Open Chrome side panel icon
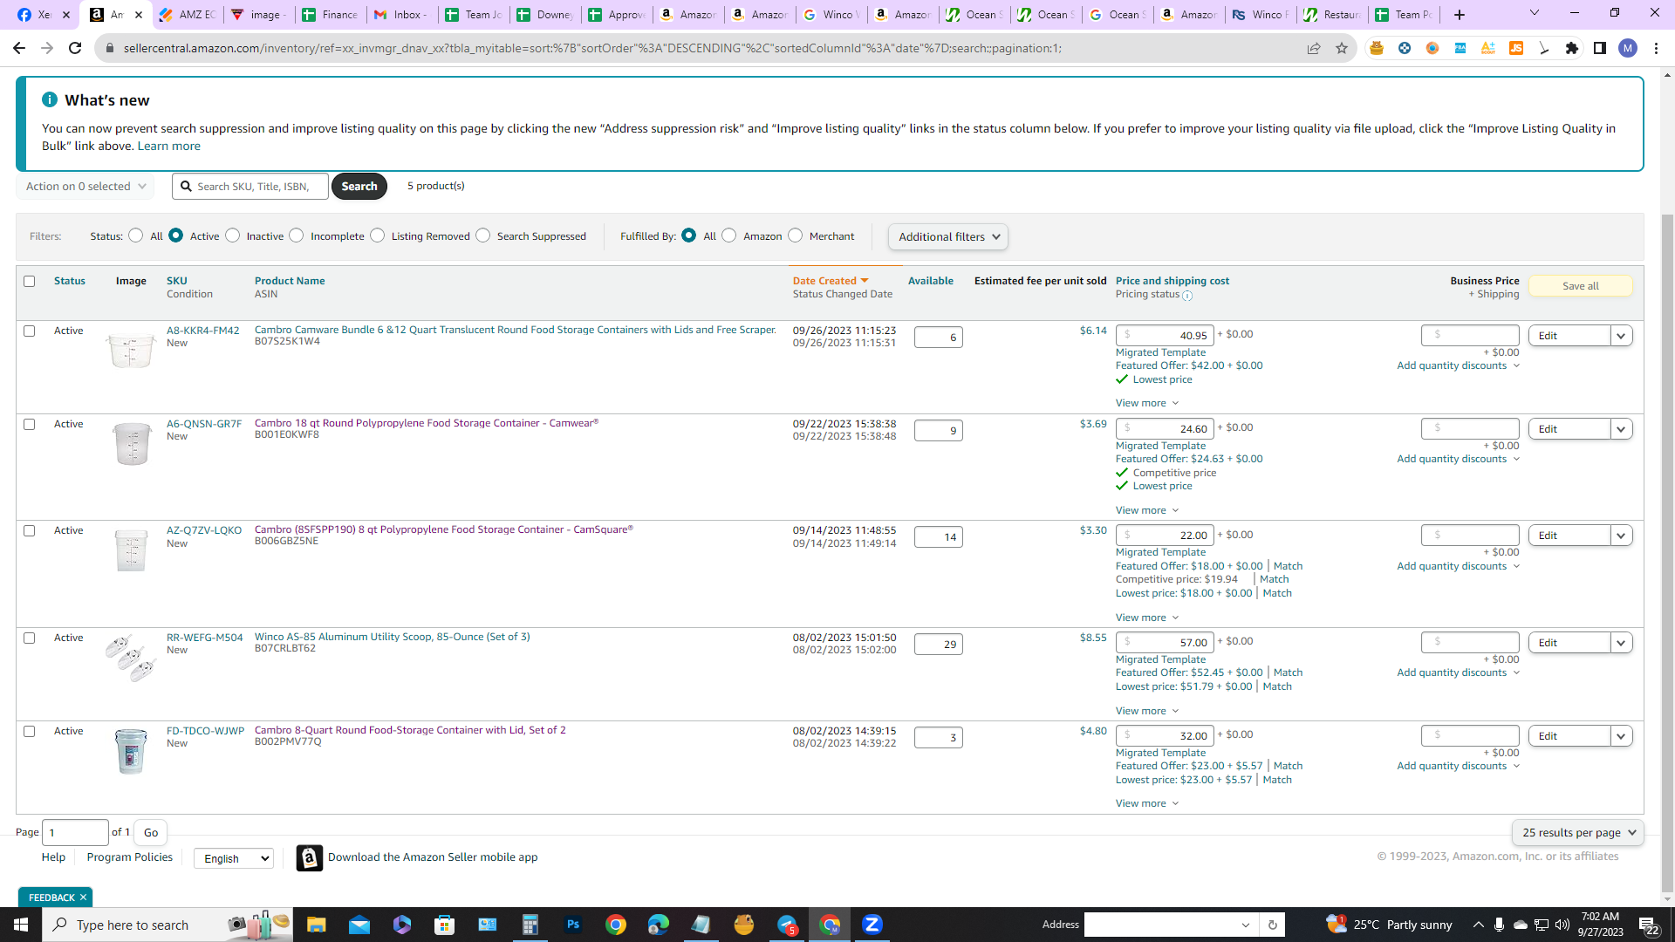1675x942 pixels. (x=1600, y=48)
